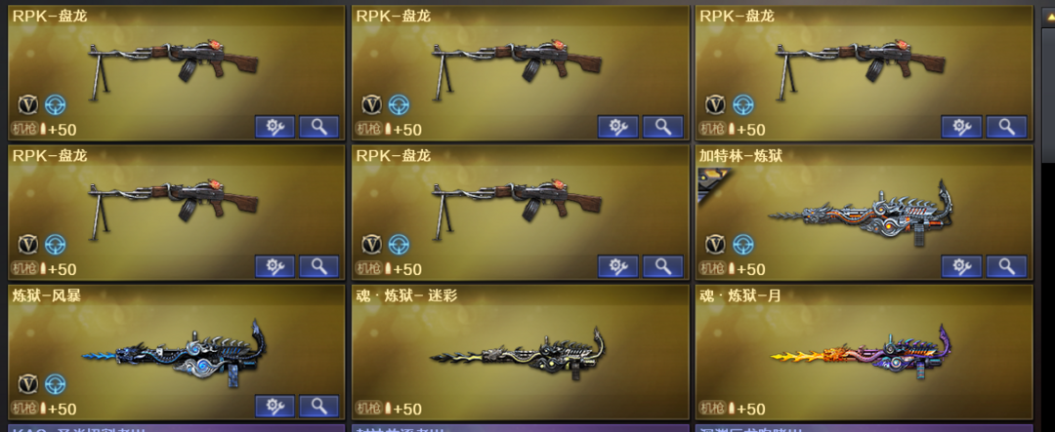
Task: Inspect 炼狱-风暴 with its magnifier button
Action: (318, 406)
